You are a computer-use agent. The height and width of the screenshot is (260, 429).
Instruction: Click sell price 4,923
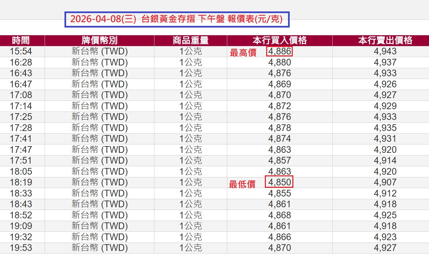(x=385, y=237)
